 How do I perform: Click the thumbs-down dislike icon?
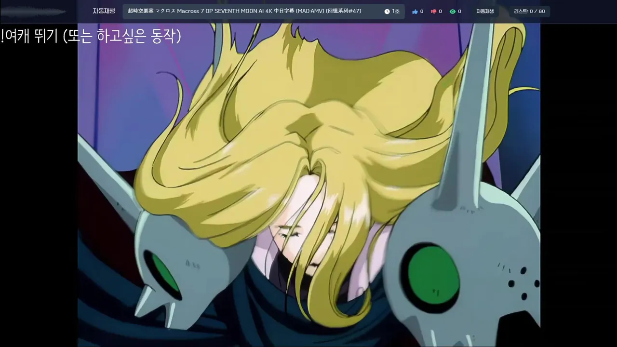[433, 11]
